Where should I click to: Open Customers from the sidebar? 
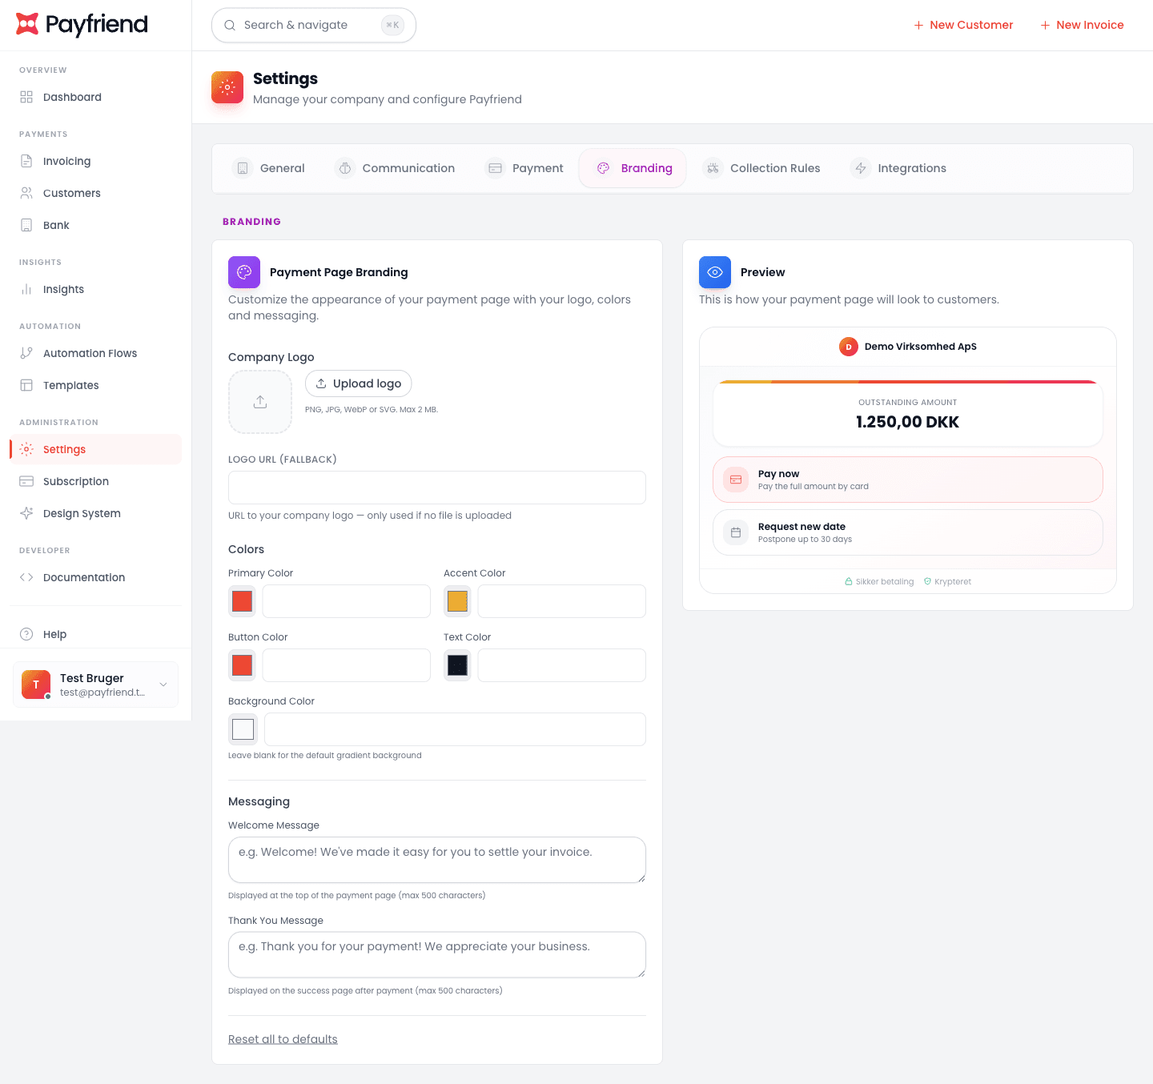[x=71, y=193]
